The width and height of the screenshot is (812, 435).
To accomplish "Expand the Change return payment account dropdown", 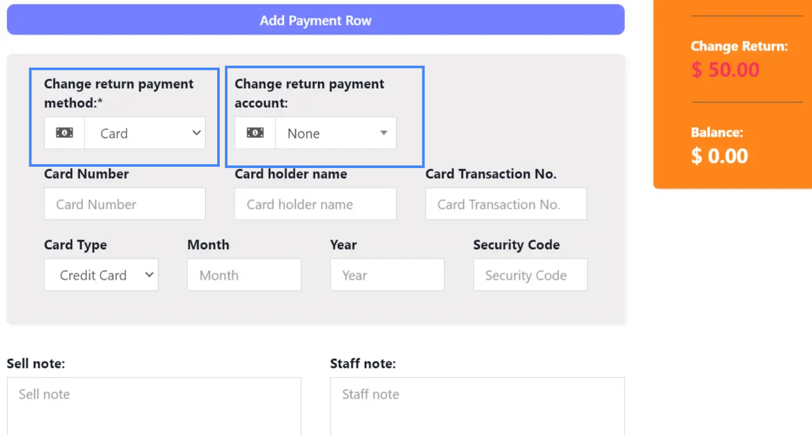I will [x=336, y=133].
